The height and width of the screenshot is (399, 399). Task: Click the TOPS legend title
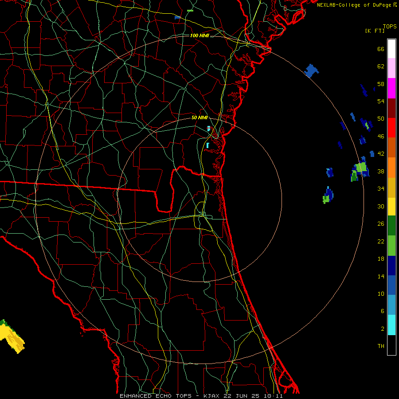(390, 27)
